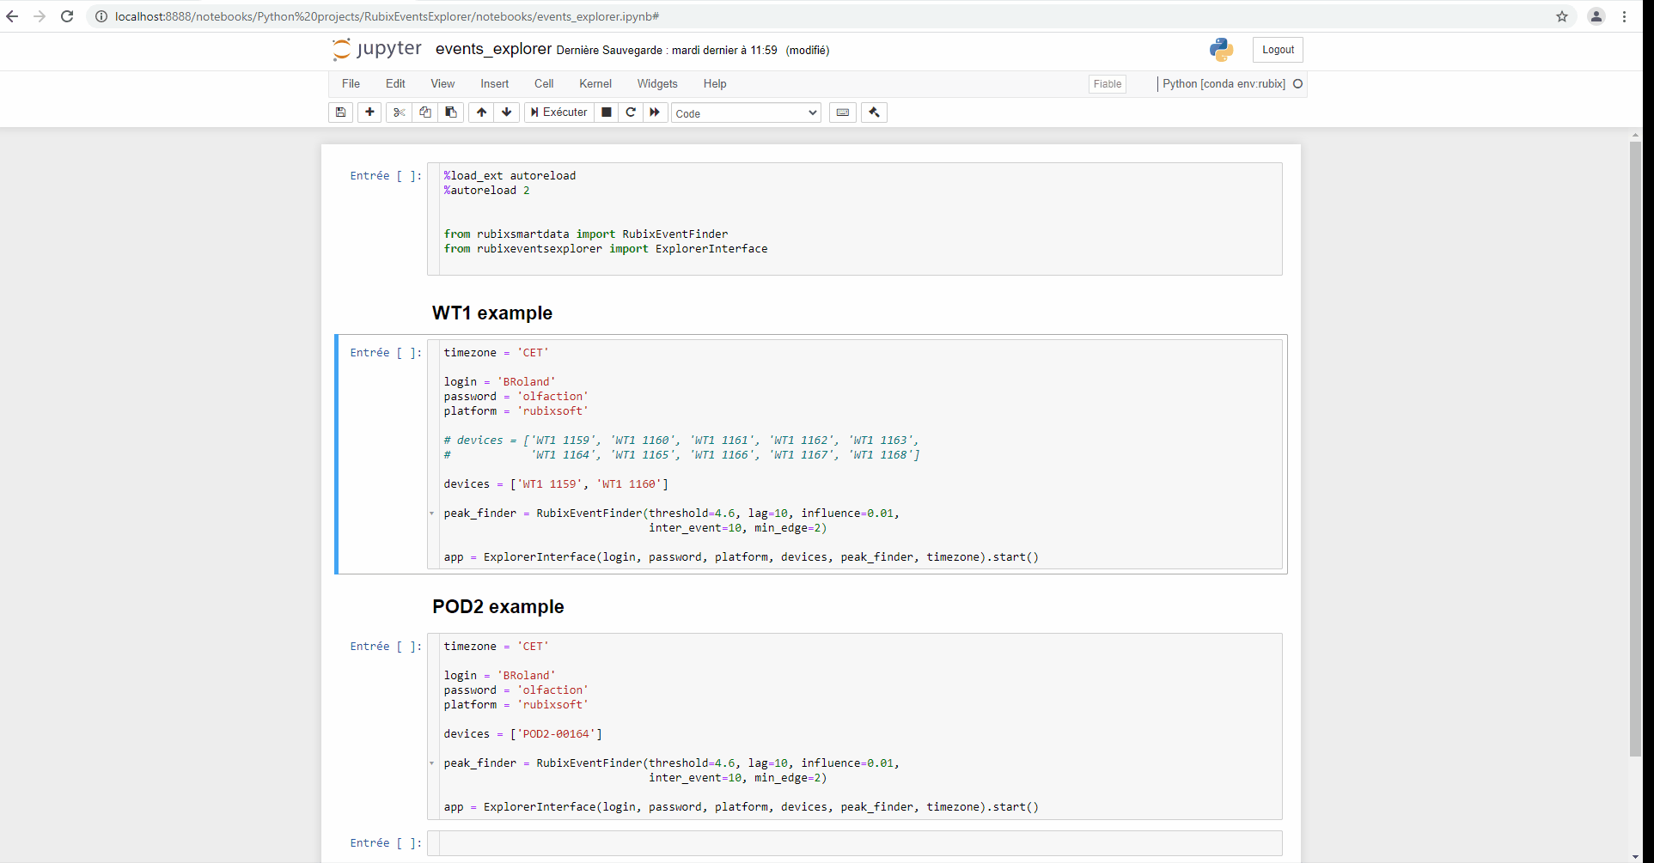Screen dimensions: 1654x863
Task: Open the command palette keyboard icon
Action: (x=842, y=112)
